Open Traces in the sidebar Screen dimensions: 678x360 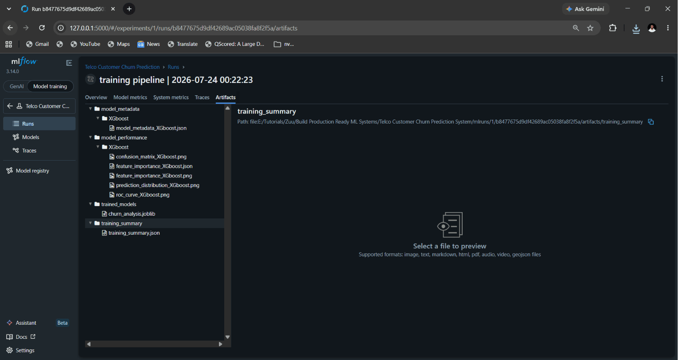click(x=39, y=150)
